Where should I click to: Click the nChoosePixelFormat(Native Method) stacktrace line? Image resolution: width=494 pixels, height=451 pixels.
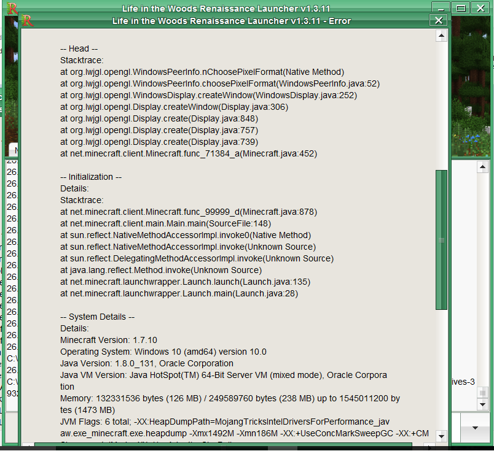point(202,72)
